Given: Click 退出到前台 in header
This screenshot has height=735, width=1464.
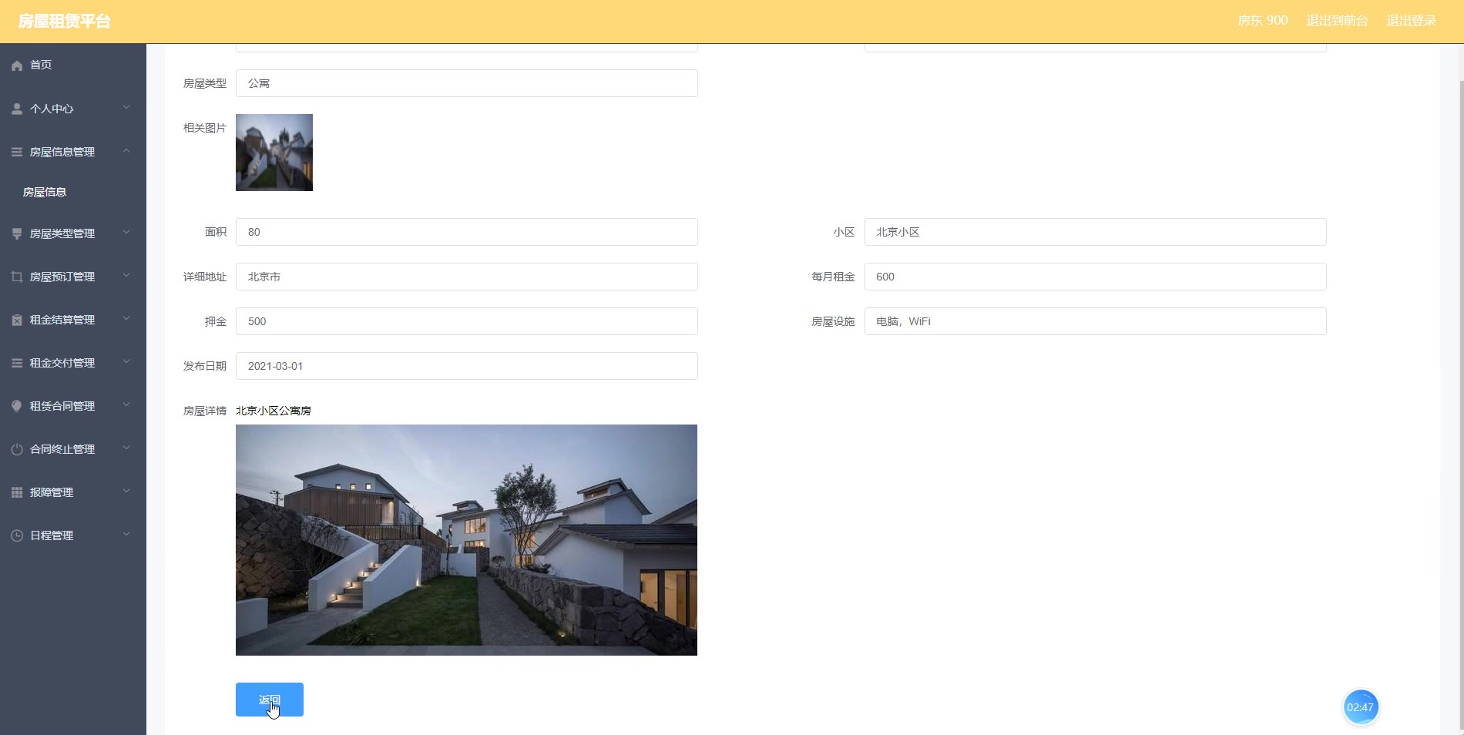Looking at the screenshot, I should pyautogui.click(x=1337, y=21).
